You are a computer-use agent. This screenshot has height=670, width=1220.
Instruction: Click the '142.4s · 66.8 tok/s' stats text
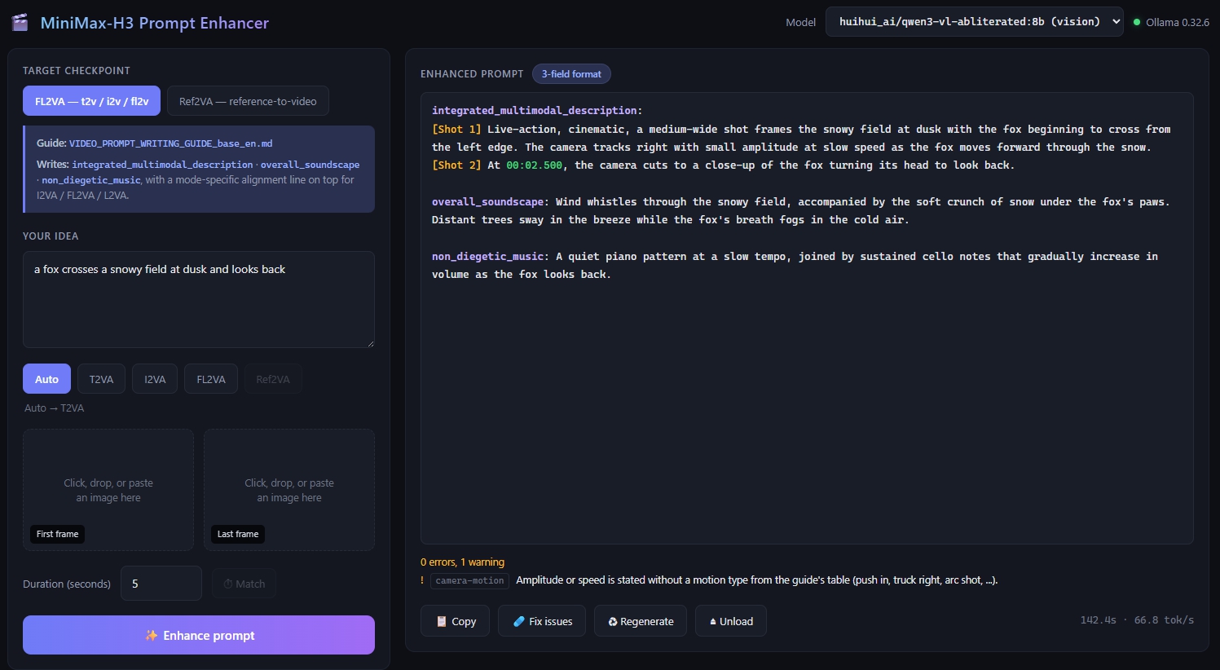point(1137,619)
